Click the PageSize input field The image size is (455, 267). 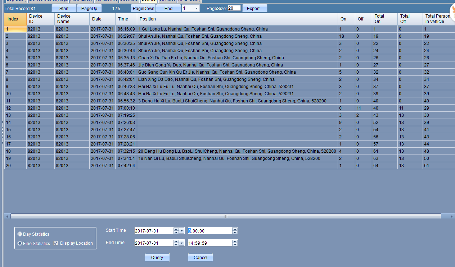tap(234, 8)
